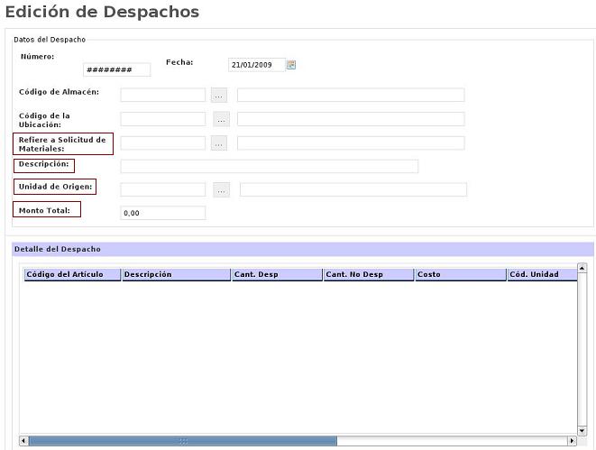This screenshot has width=596, height=450.
Task: Select the Cant. No Desp column header
Action: tap(368, 274)
